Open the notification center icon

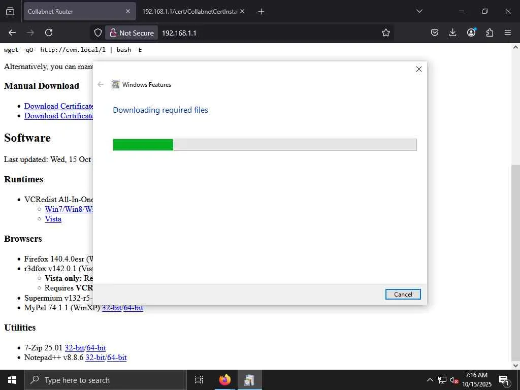pos(504,380)
